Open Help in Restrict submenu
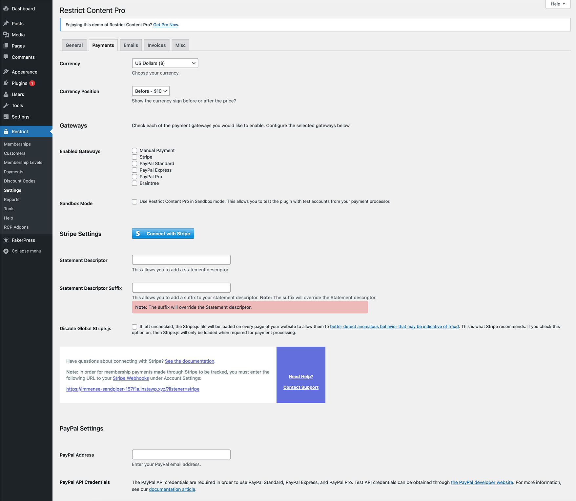This screenshot has width=576, height=501. pyautogui.click(x=9, y=218)
